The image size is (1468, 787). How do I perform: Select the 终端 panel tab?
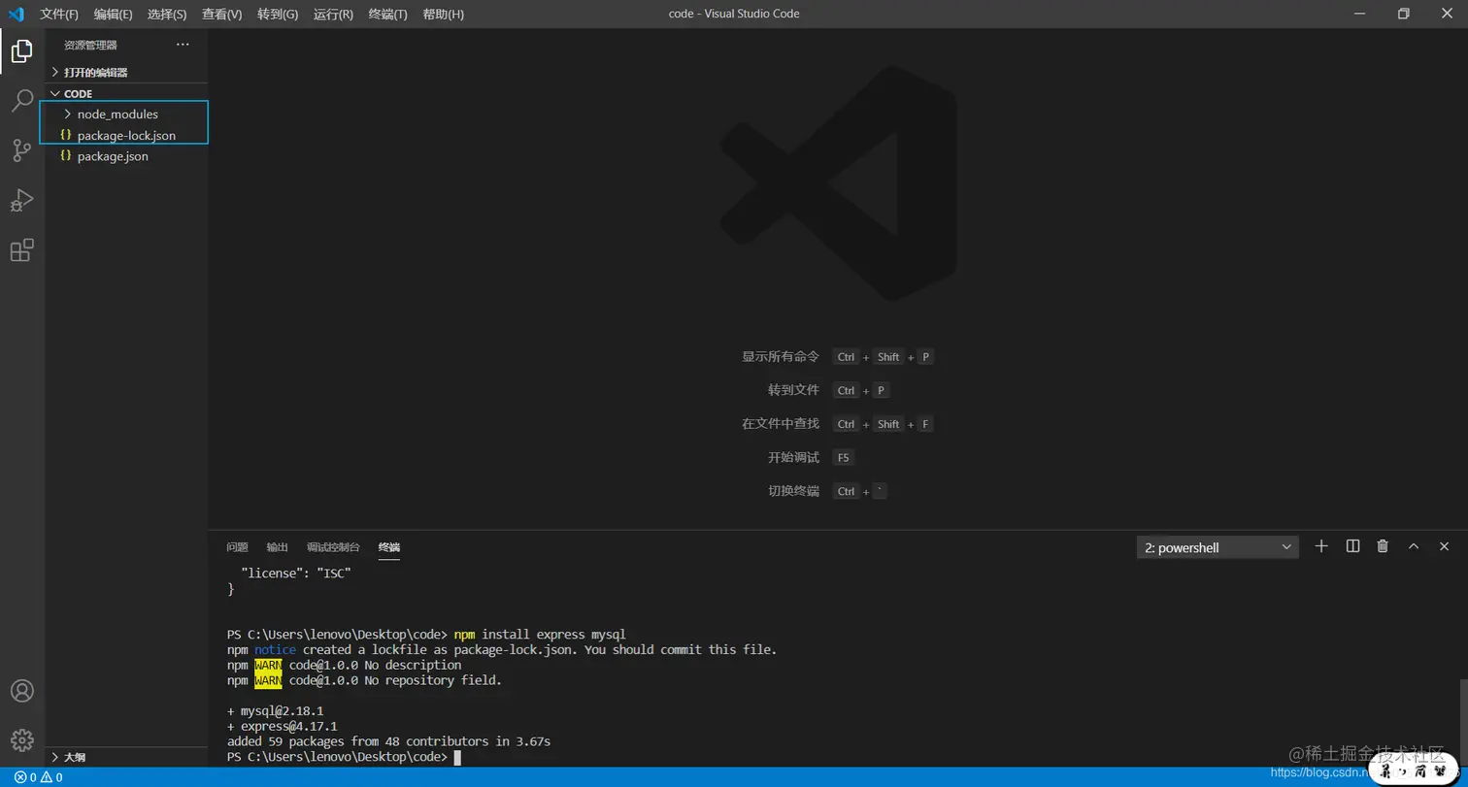coord(389,547)
